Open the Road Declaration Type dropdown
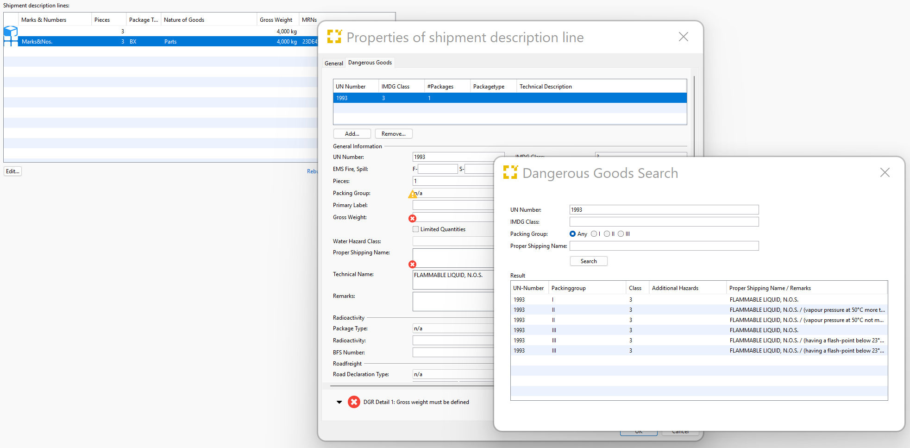This screenshot has height=448, width=910. 453,374
